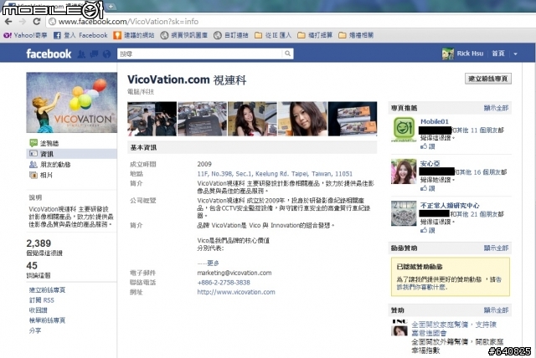Go back with the browser back arrow

(x=8, y=22)
